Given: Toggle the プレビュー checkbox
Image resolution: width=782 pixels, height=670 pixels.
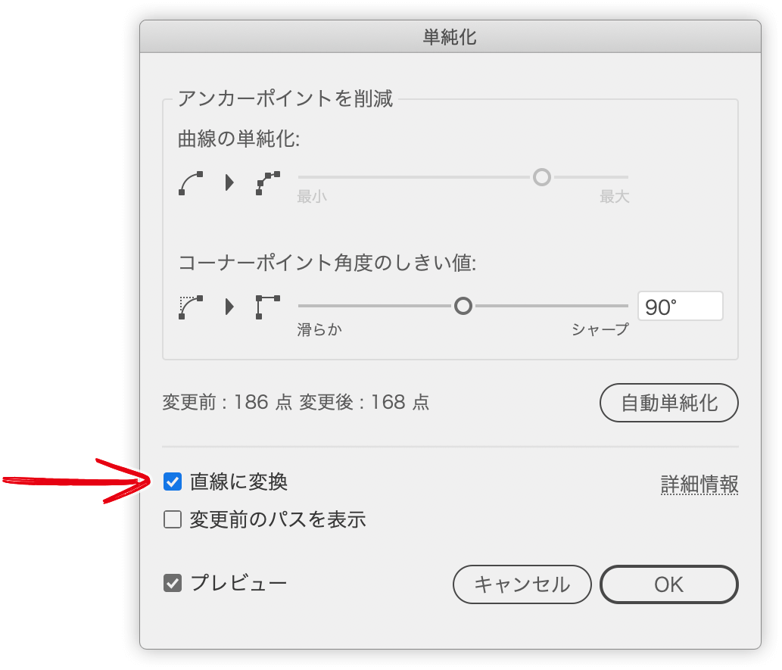Looking at the screenshot, I should [173, 583].
